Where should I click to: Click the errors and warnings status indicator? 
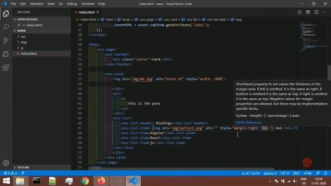pyautogui.click(x=10, y=173)
